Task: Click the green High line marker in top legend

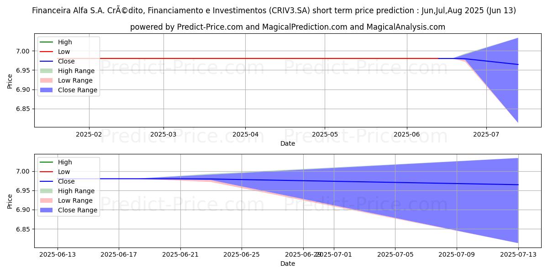Action: 47,42
